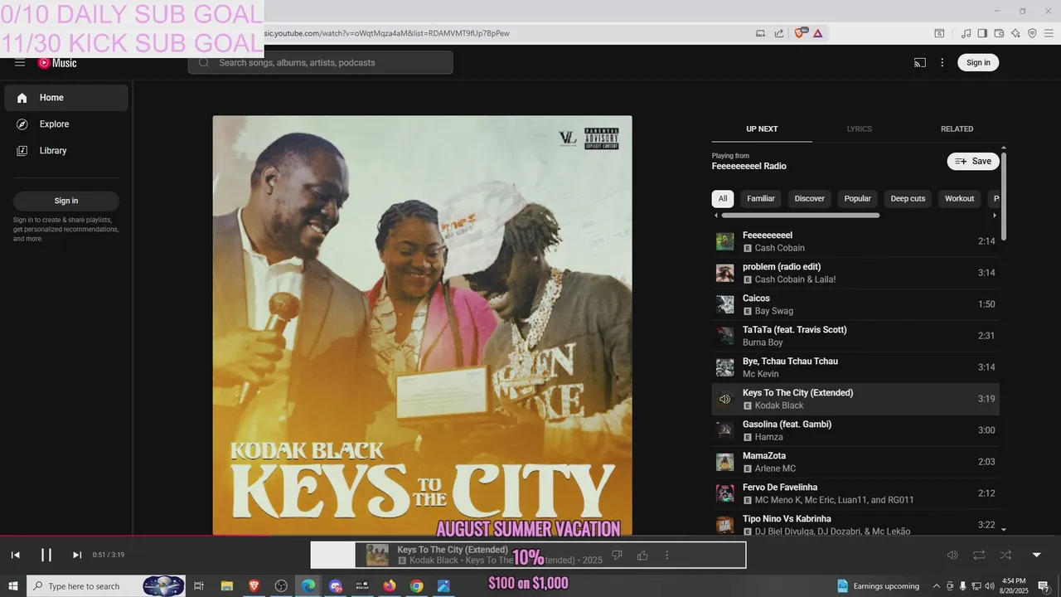This screenshot has width=1061, height=597.
Task: Play Caicos by Bay Swag
Action: (855, 304)
